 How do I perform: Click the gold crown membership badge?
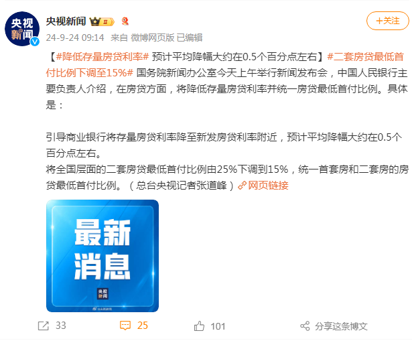[102, 21]
